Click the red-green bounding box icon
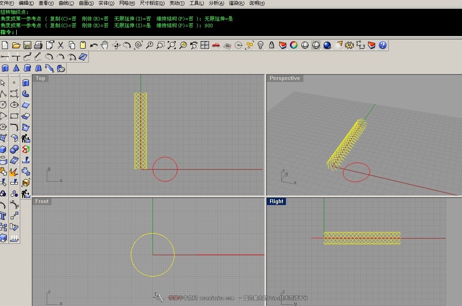 26,150
